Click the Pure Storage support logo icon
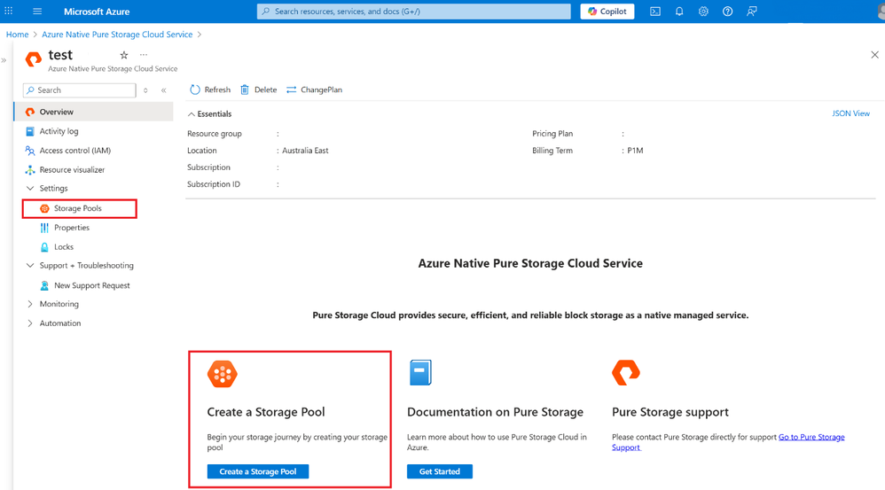 coord(626,373)
